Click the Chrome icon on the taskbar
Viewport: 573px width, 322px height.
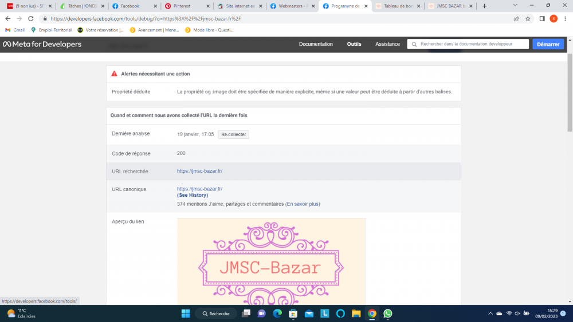pos(372,313)
